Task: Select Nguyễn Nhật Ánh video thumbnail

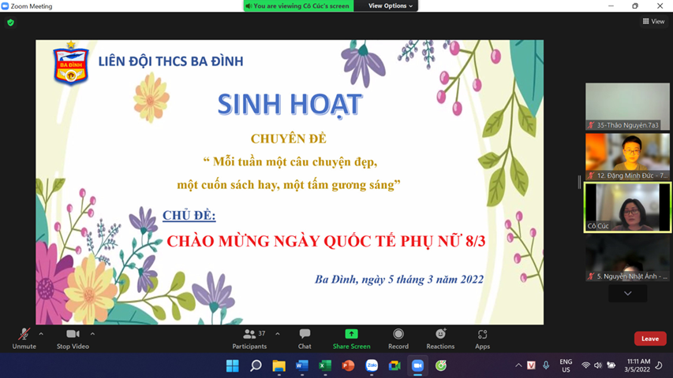Action: [627, 258]
